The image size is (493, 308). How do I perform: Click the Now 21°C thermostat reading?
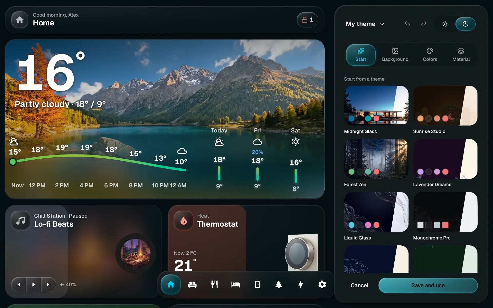click(185, 253)
